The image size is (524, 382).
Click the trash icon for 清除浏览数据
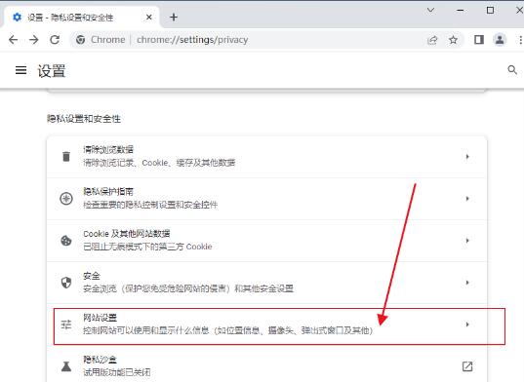[66, 156]
